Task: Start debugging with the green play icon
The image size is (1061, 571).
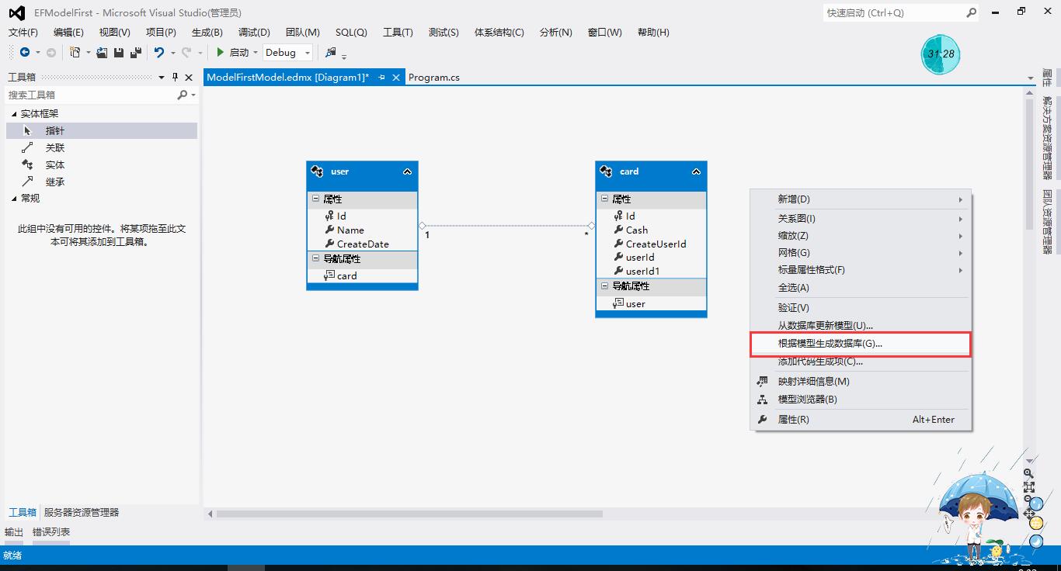Action: point(221,52)
